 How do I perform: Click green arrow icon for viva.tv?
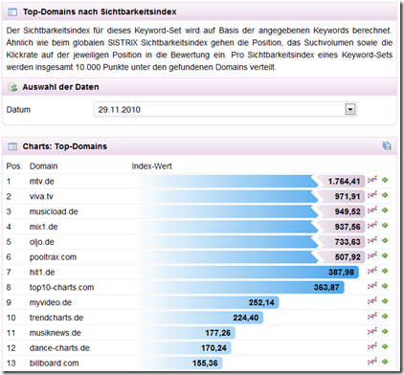coord(385,195)
